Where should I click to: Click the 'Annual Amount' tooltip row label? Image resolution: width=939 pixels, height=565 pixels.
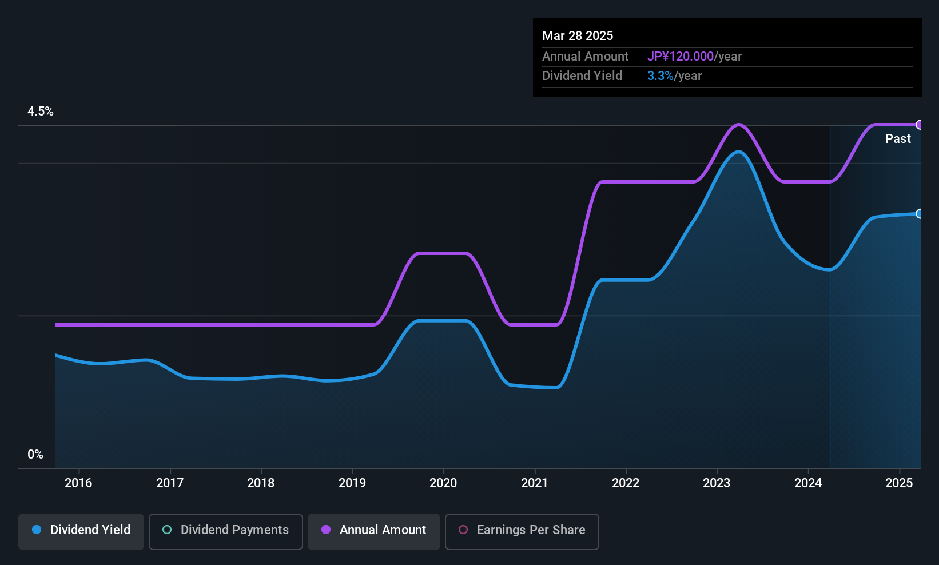(585, 56)
